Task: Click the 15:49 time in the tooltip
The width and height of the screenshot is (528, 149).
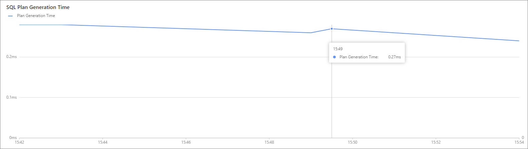Action: (x=338, y=49)
